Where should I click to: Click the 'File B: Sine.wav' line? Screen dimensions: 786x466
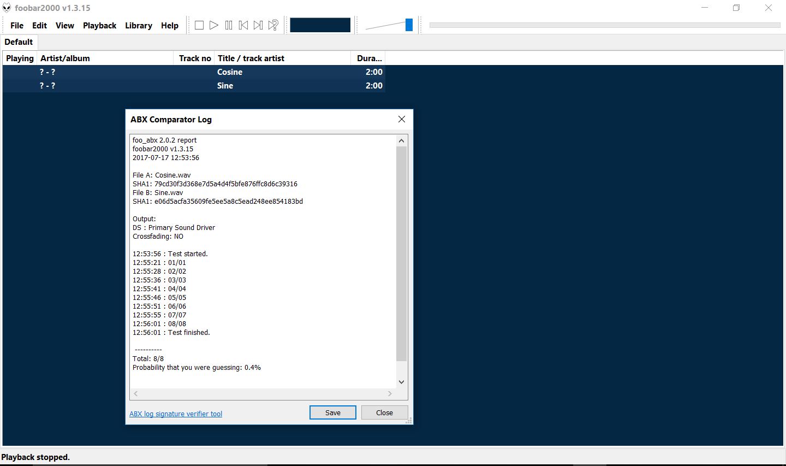point(158,193)
